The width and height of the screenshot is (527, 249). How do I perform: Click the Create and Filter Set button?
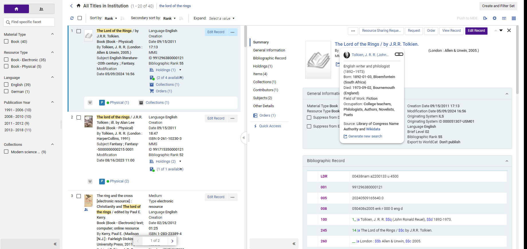click(498, 6)
